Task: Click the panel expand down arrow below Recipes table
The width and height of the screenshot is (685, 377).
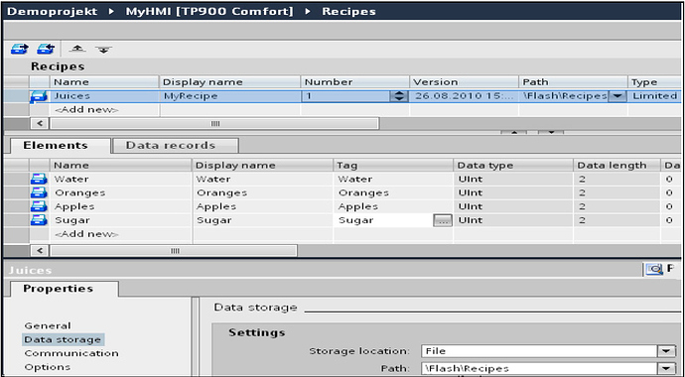Action: 550,132
